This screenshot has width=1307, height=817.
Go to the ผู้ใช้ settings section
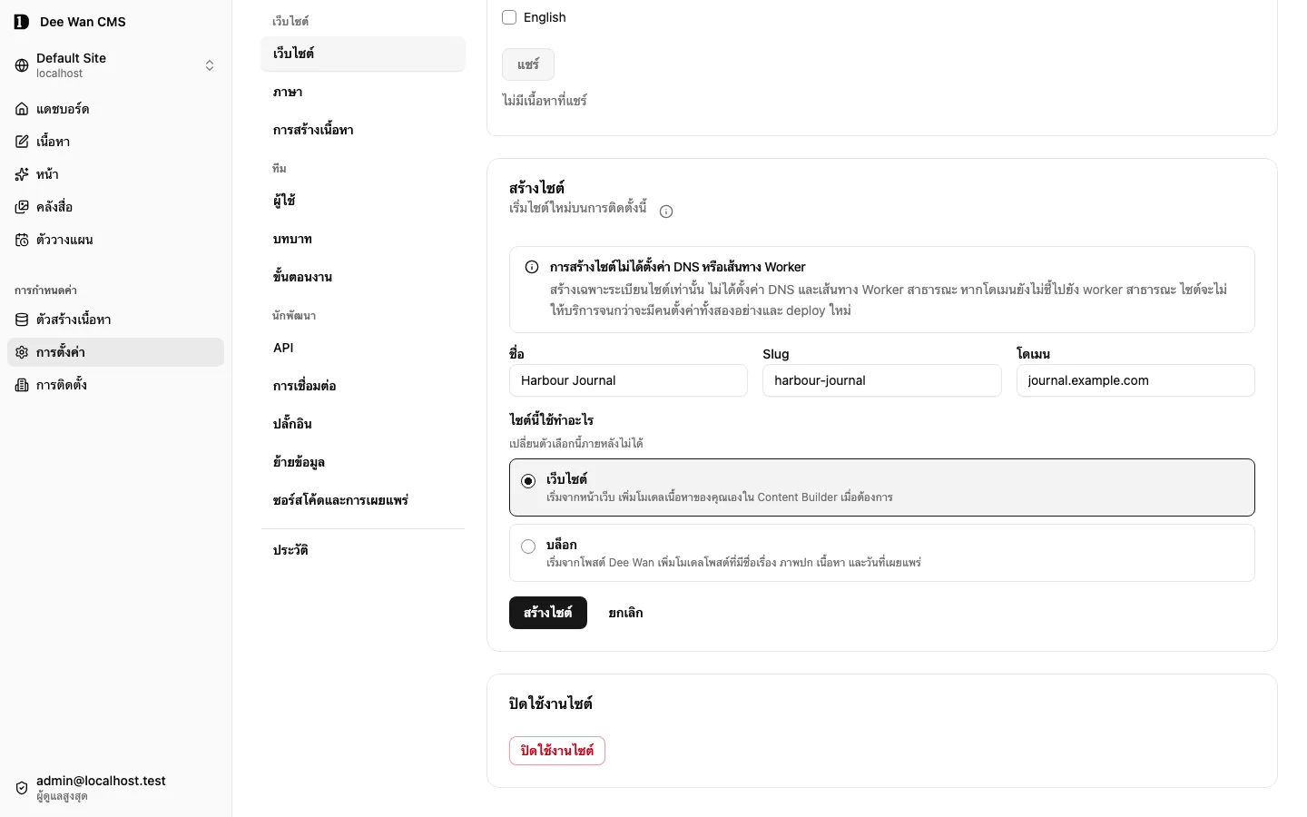pos(363,201)
